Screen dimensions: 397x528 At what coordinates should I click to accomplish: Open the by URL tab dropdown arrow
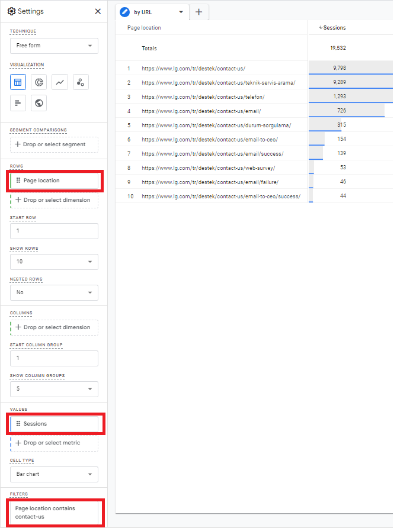pyautogui.click(x=181, y=12)
